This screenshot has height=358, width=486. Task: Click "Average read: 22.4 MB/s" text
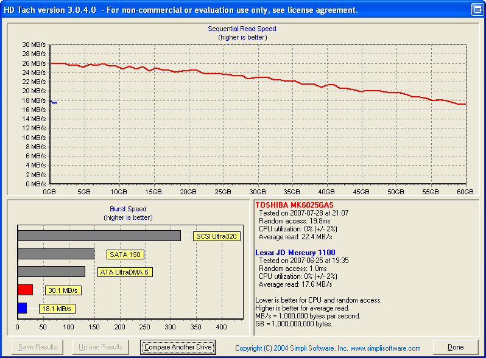click(x=295, y=237)
